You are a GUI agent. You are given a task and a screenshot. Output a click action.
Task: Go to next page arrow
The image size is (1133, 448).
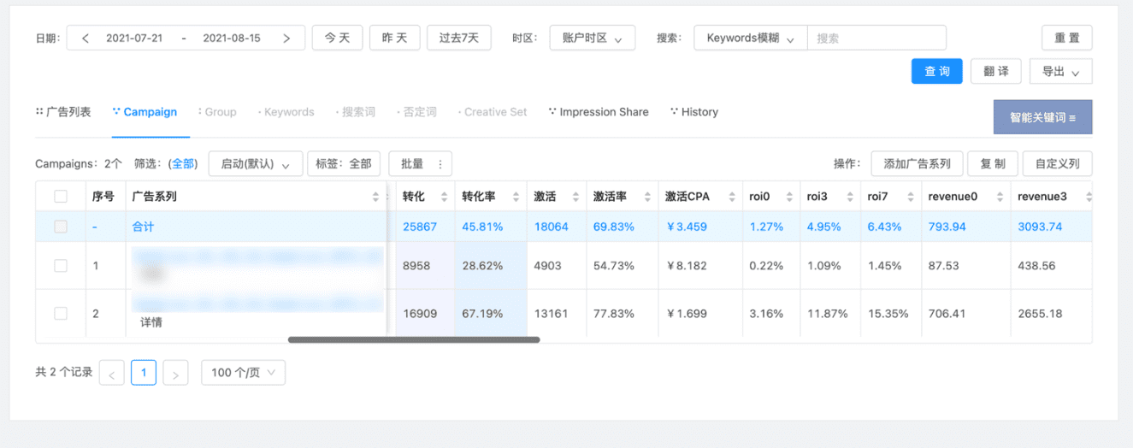(175, 374)
